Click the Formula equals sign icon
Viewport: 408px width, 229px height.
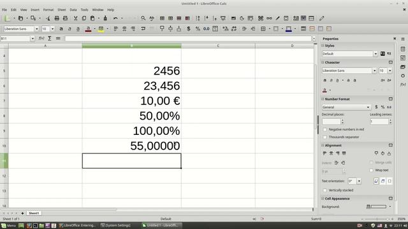pyautogui.click(x=58, y=38)
